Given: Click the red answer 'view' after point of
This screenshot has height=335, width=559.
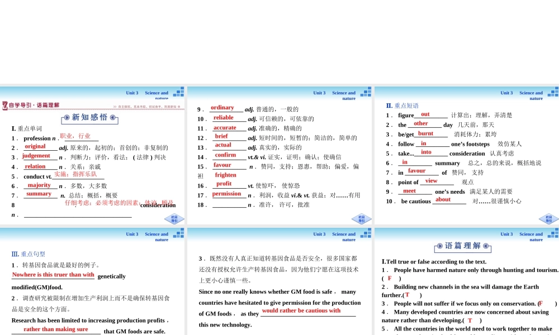Looking at the screenshot, I should click(432, 181).
